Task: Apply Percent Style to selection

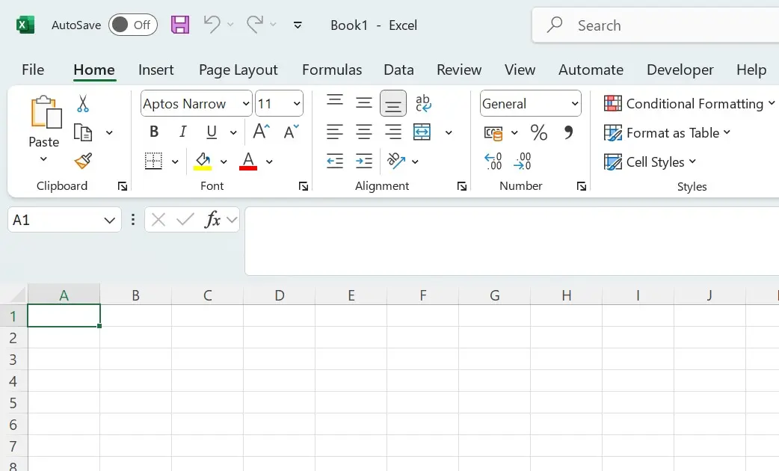Action: pos(538,132)
